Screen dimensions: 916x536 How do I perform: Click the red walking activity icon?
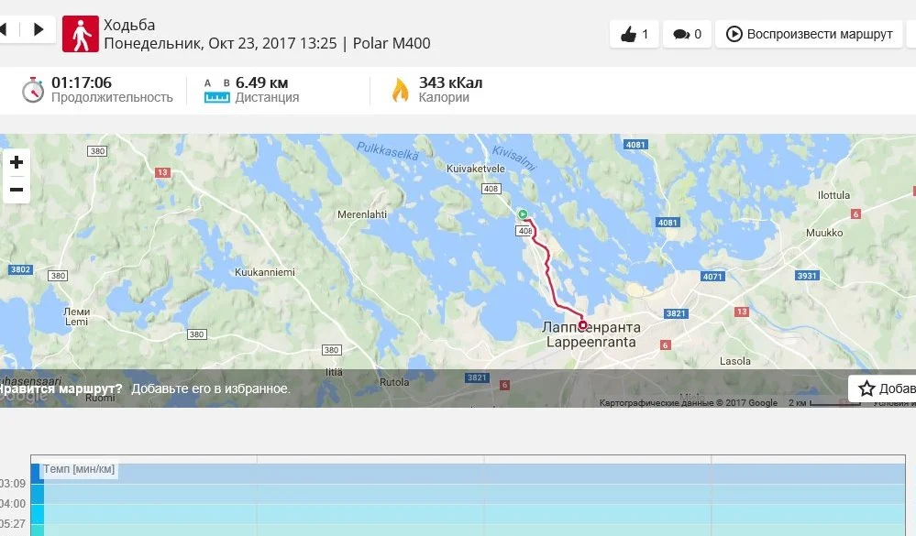(81, 34)
